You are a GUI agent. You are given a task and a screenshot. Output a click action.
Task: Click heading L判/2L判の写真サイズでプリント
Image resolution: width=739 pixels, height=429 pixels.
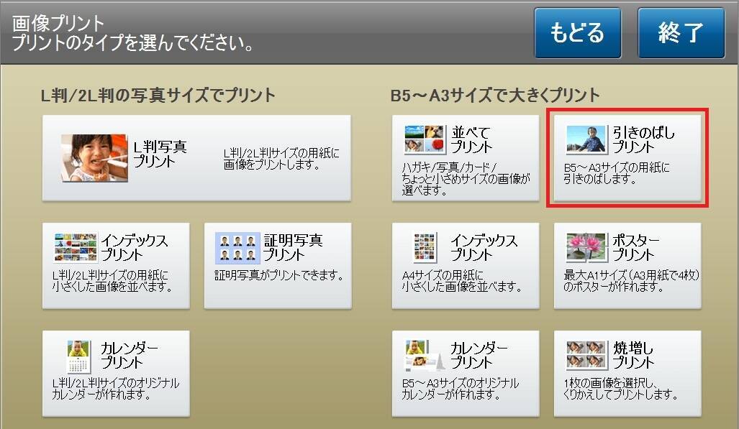[x=158, y=96]
